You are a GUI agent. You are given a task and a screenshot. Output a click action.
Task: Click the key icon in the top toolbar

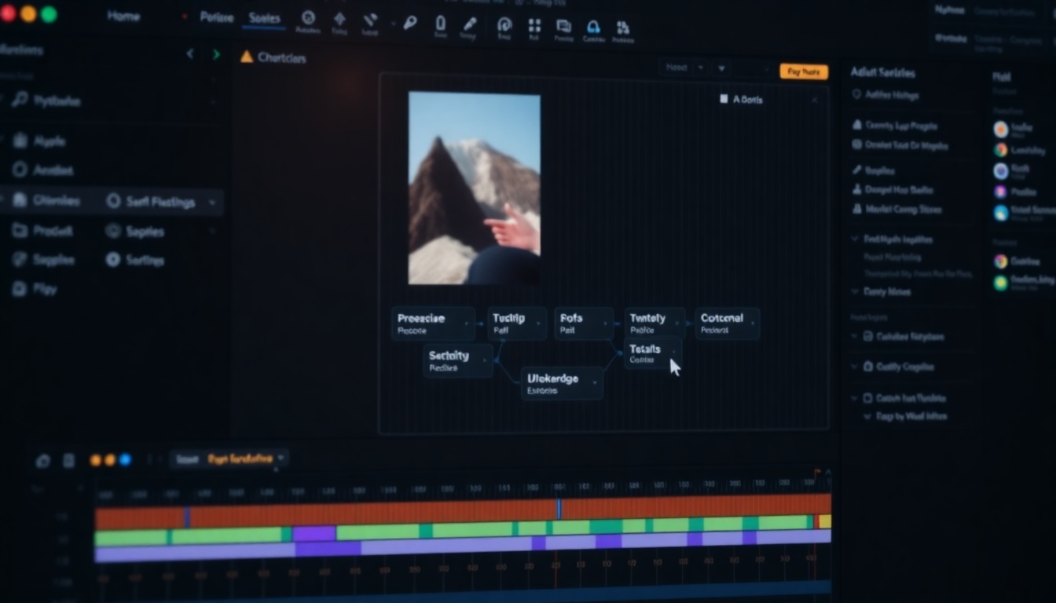[410, 23]
